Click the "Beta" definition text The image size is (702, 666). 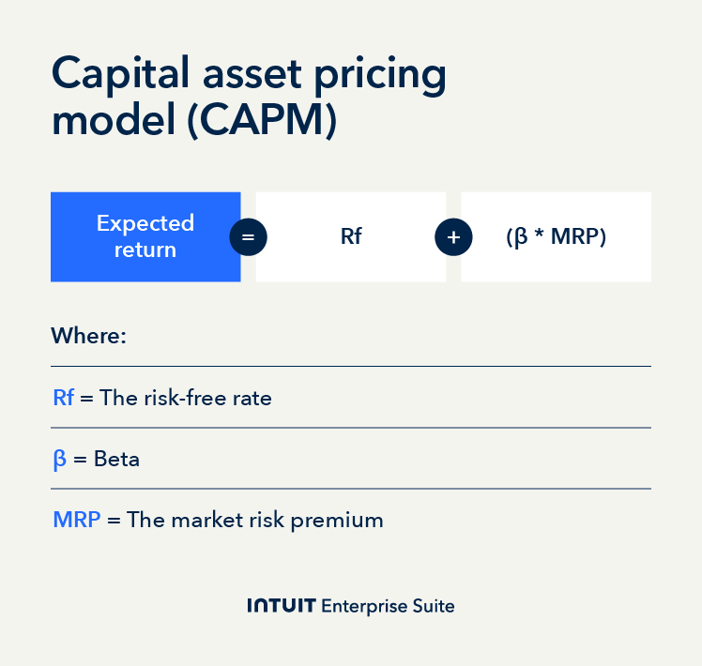coord(116,460)
